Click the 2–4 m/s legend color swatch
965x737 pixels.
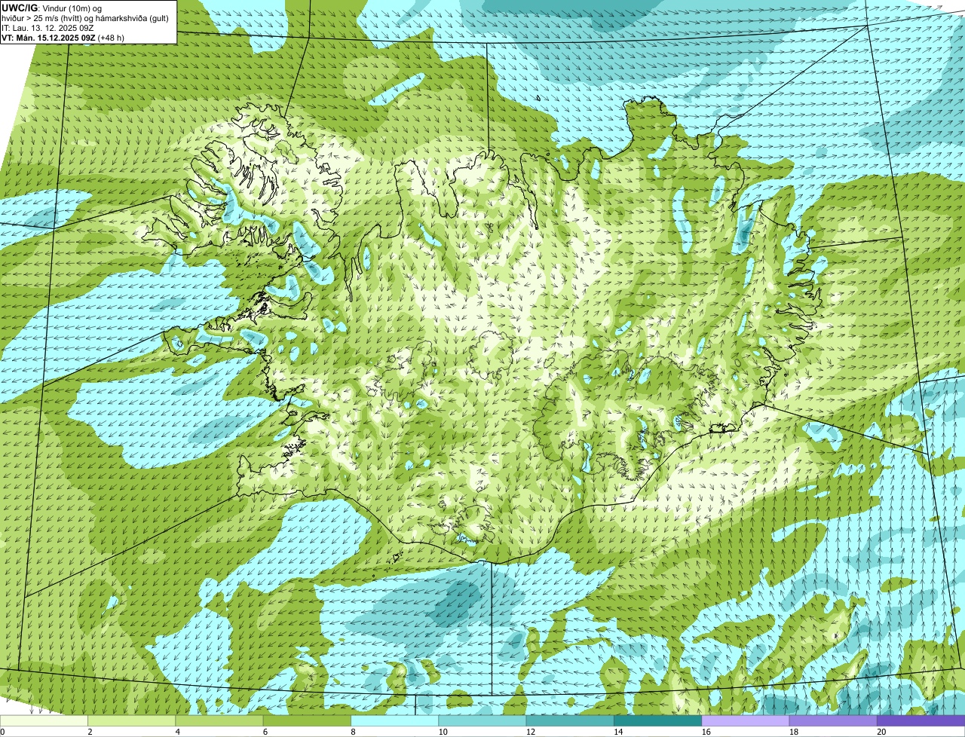pyautogui.click(x=131, y=720)
